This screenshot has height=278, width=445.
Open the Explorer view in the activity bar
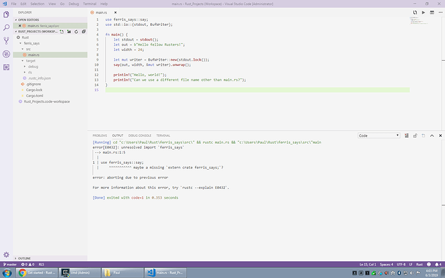coord(6,14)
